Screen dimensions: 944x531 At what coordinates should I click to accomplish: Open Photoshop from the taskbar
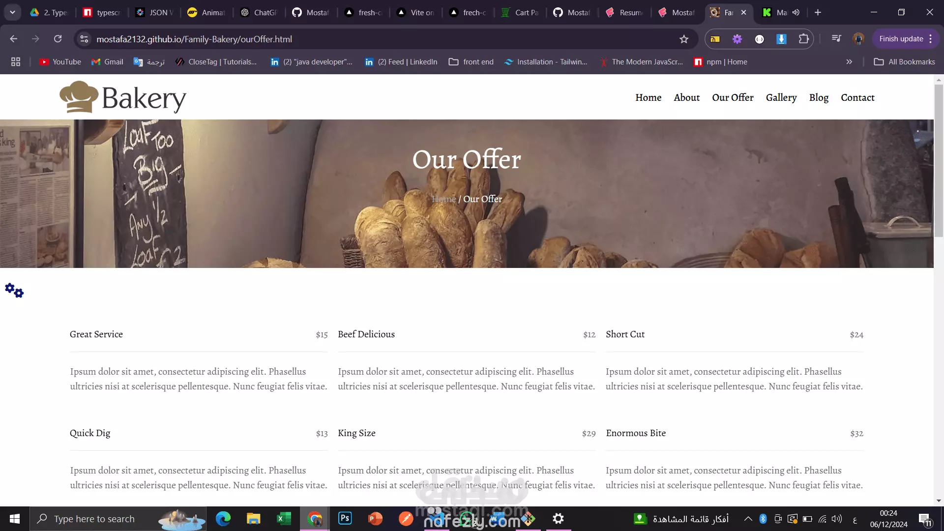coord(345,518)
